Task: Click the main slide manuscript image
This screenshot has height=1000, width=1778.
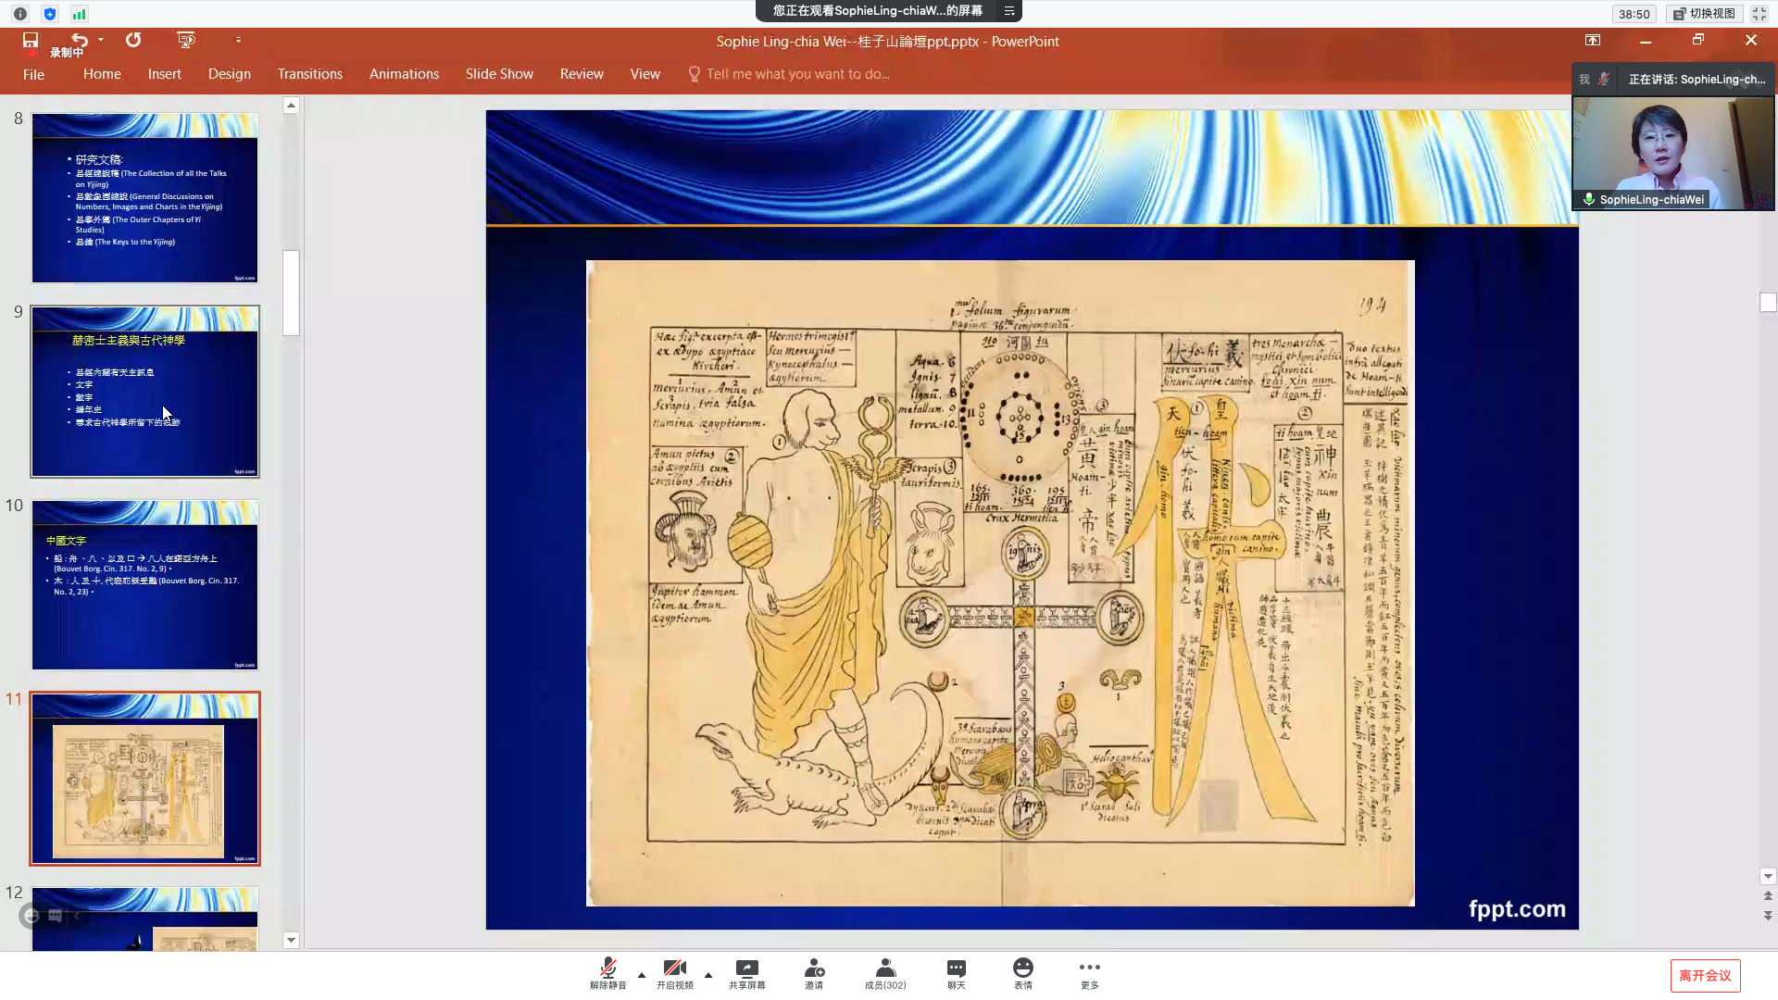Action: tap(1000, 582)
